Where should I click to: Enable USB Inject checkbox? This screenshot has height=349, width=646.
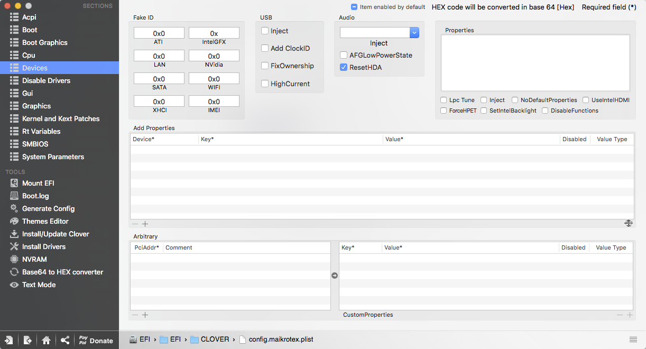tap(265, 31)
